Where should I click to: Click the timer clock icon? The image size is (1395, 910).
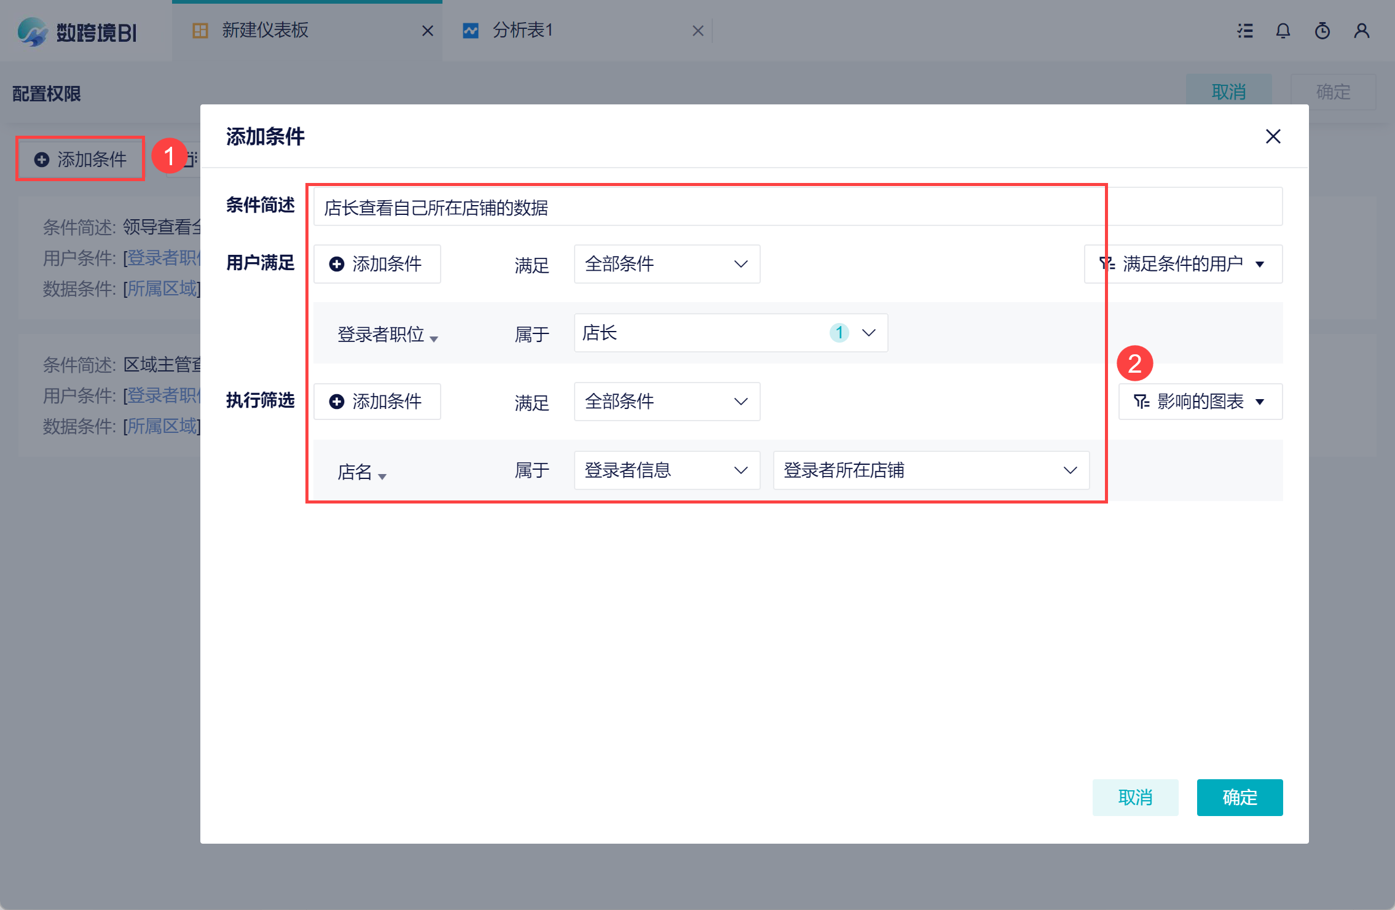click(x=1322, y=31)
